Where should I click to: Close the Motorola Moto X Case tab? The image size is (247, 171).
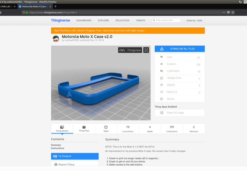click(x=50, y=6)
